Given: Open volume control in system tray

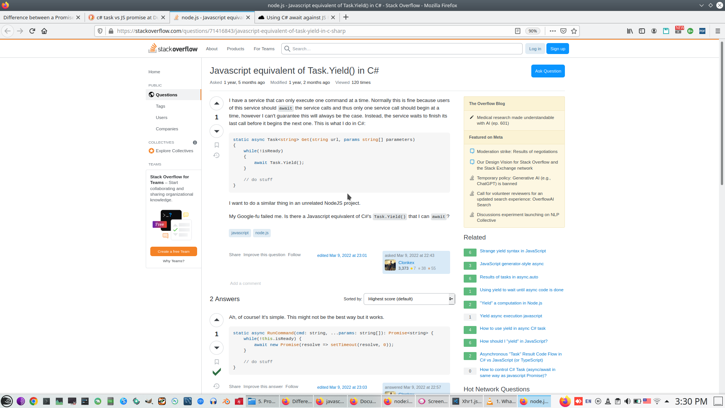Looking at the screenshot, I should coord(627,401).
